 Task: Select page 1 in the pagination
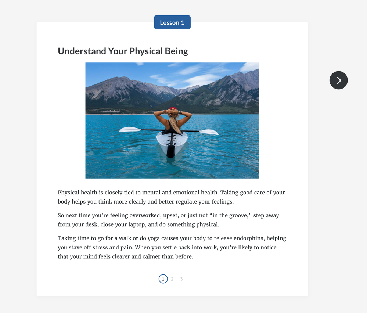point(163,279)
